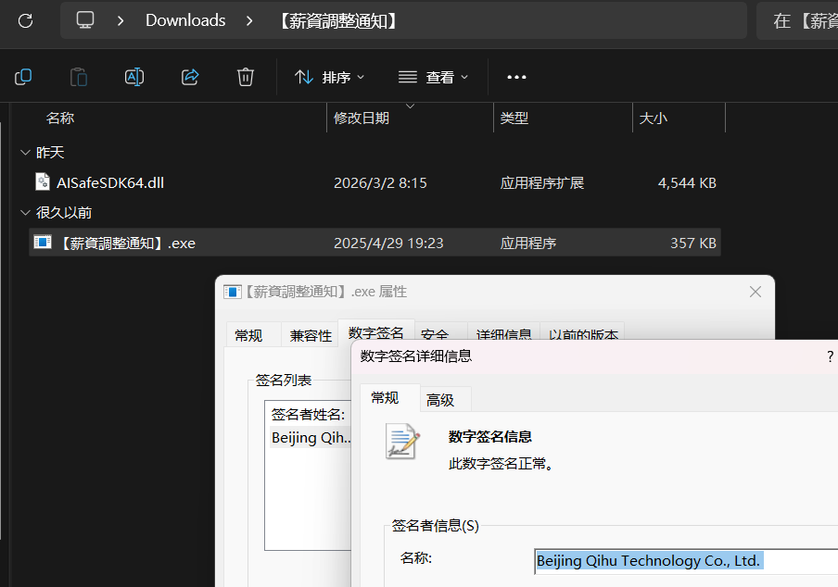838x587 pixels.
Task: Switch to the 常规 properties tab
Action: click(x=248, y=335)
